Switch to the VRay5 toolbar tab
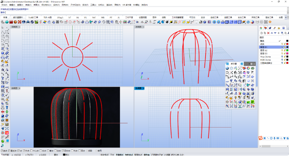The image size is (289, 156). (x=60, y=17)
